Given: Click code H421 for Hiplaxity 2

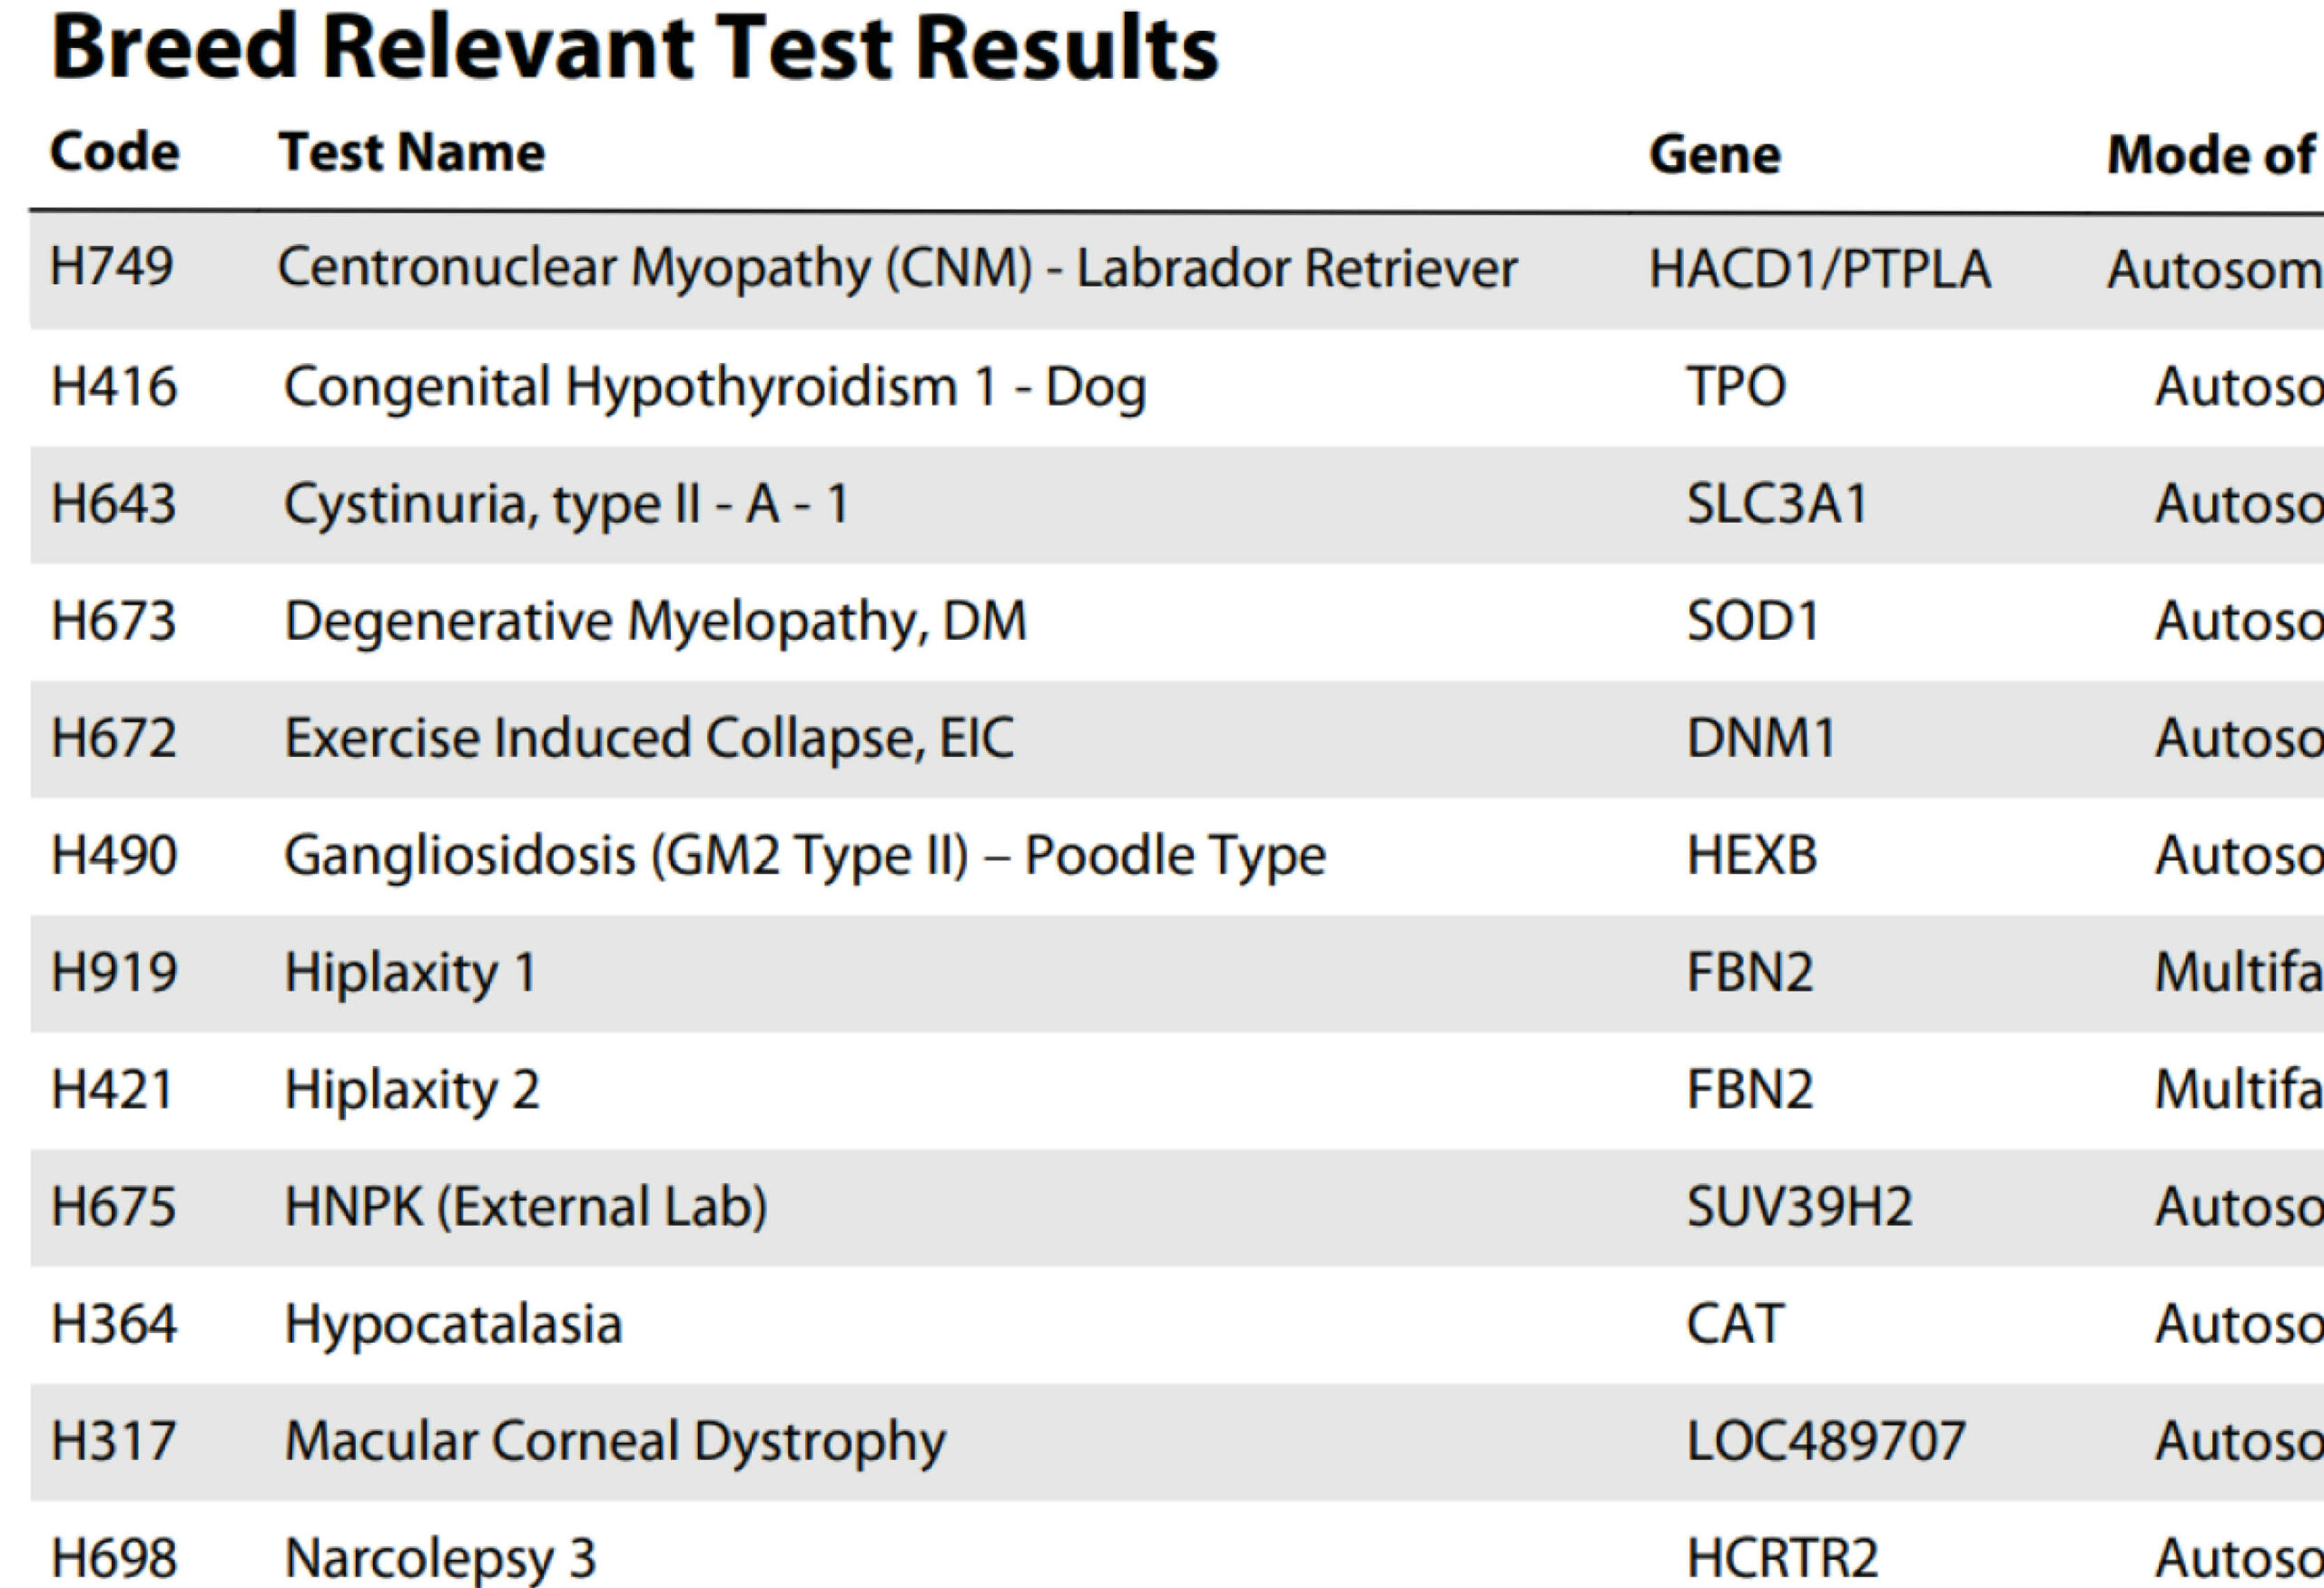Looking at the screenshot, I should pyautogui.click(x=113, y=1089).
